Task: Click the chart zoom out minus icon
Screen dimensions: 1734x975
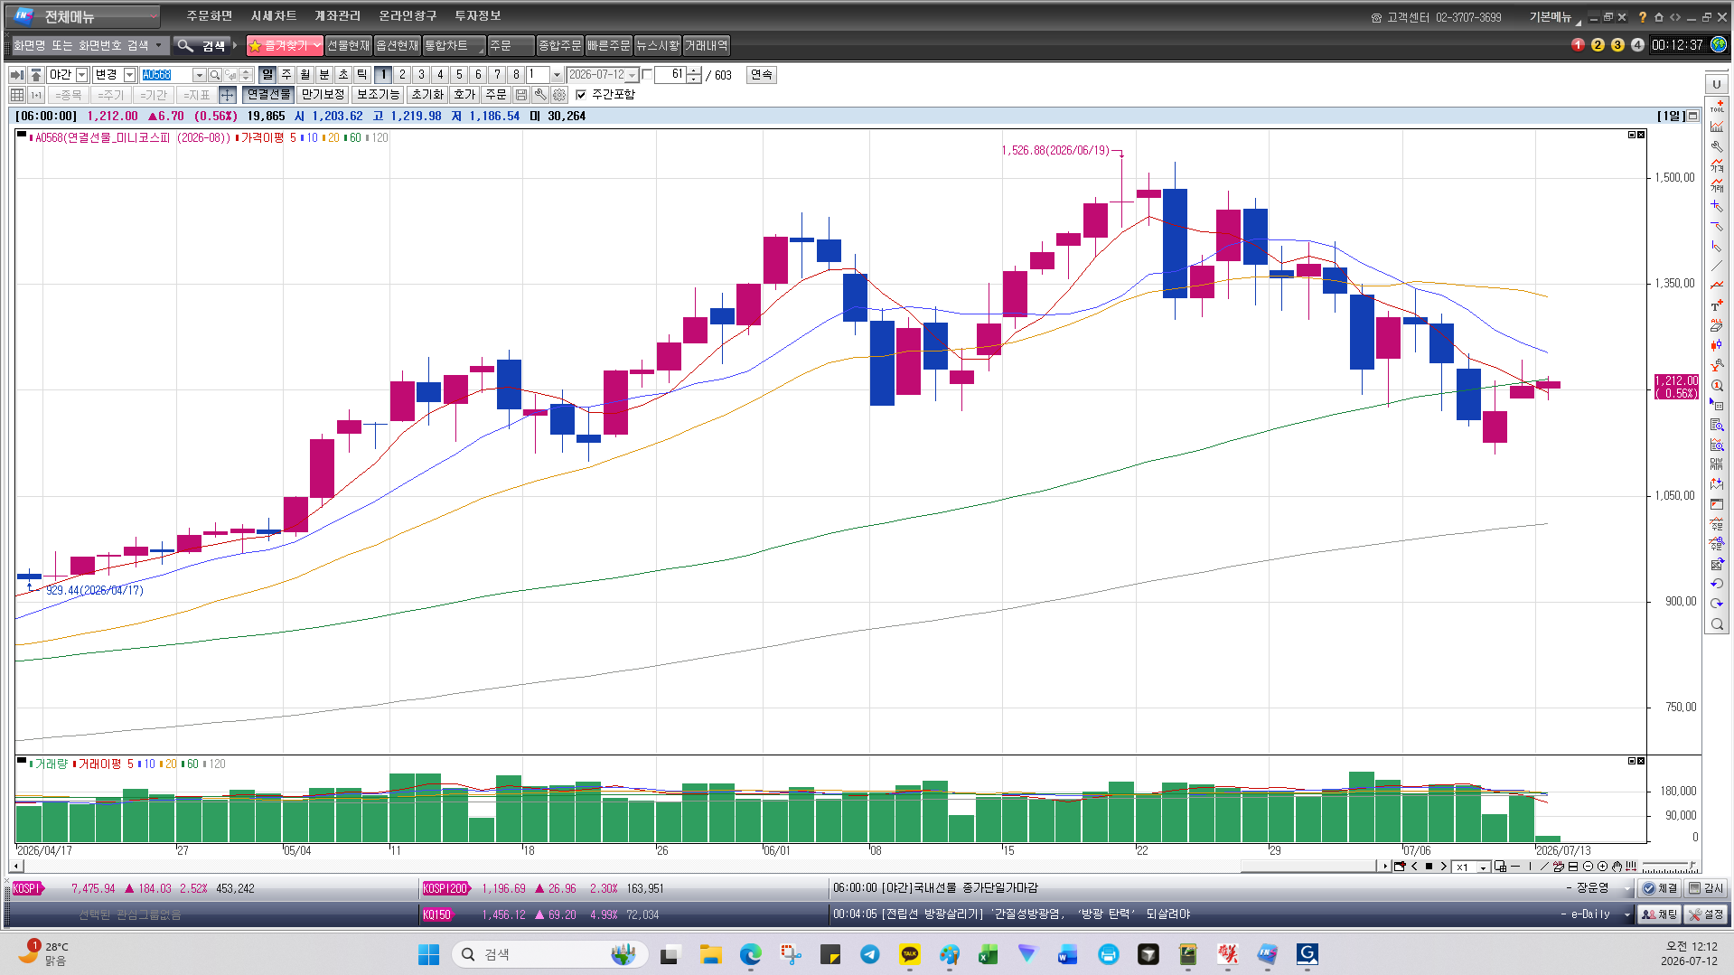Action: coord(1588,867)
